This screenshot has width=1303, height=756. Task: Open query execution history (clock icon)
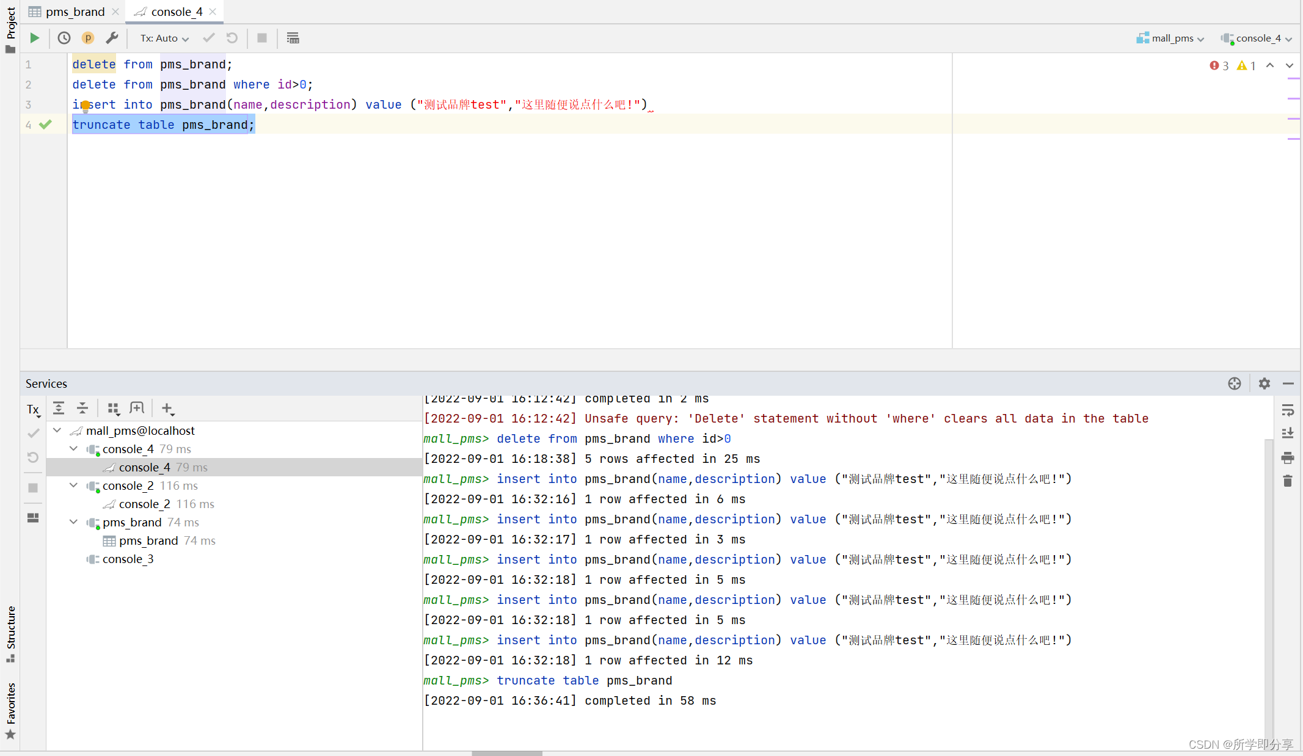point(64,38)
